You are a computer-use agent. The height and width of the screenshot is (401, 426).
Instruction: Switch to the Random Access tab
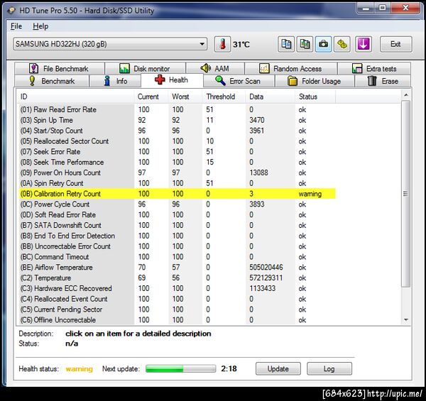290,68
